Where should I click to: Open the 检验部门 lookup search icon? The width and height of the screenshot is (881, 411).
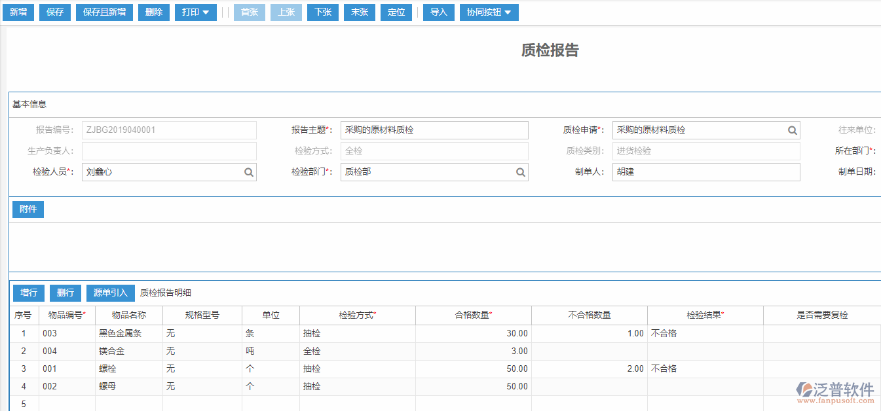tap(520, 172)
